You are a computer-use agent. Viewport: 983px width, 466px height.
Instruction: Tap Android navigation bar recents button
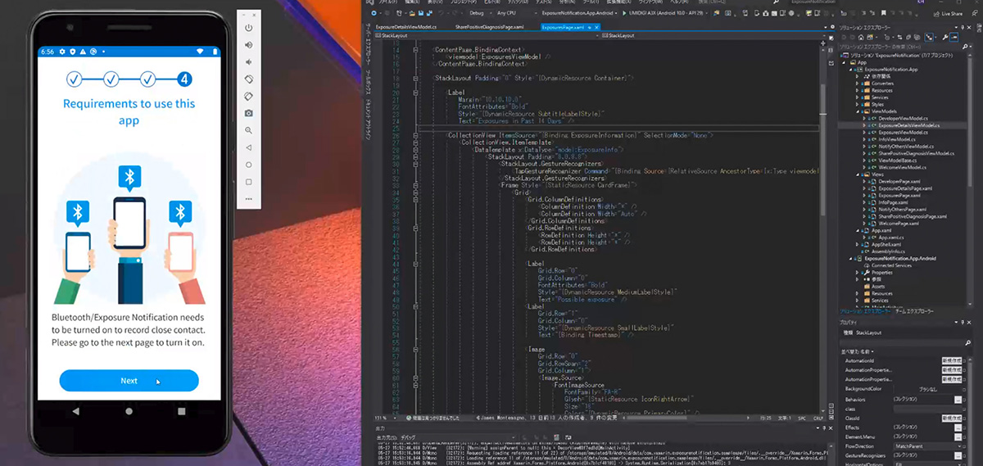[181, 410]
